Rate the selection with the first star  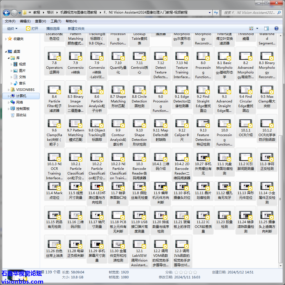point(176,272)
